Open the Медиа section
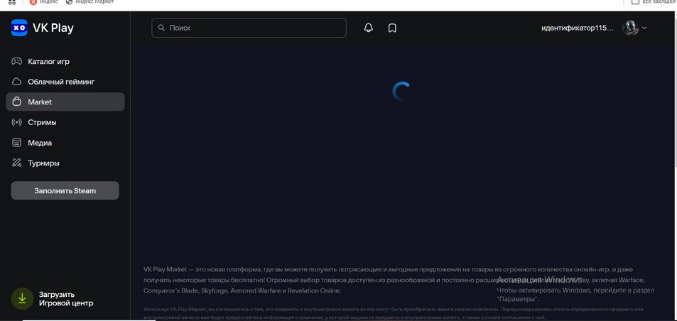This screenshot has height=321, width=677. (40, 143)
